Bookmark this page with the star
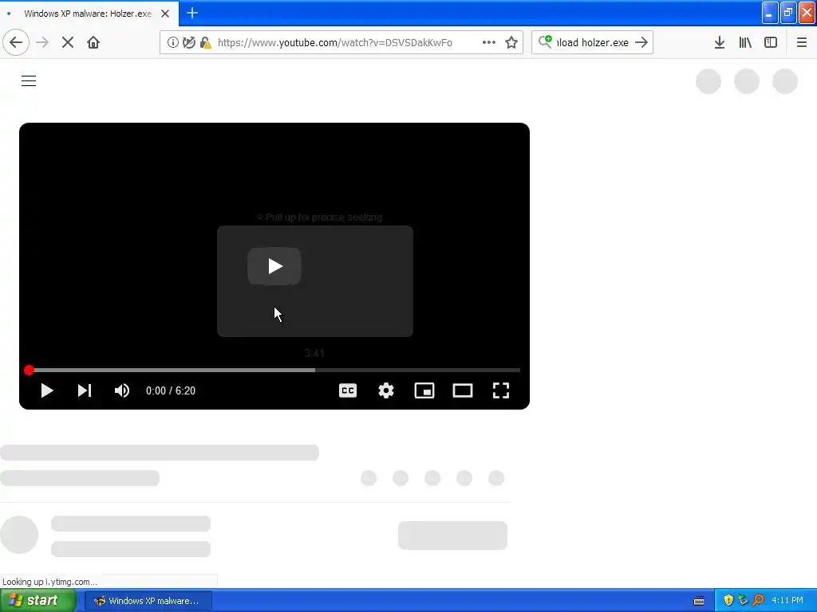The height and width of the screenshot is (612, 817). point(511,42)
